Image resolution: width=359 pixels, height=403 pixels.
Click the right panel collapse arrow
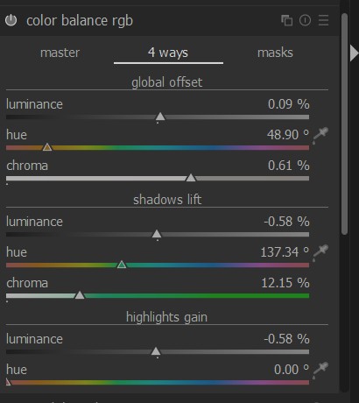coord(354,53)
